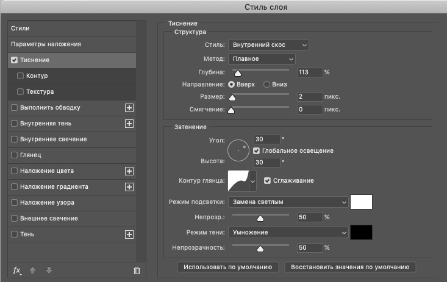Click the trash delete effect icon

(137, 270)
